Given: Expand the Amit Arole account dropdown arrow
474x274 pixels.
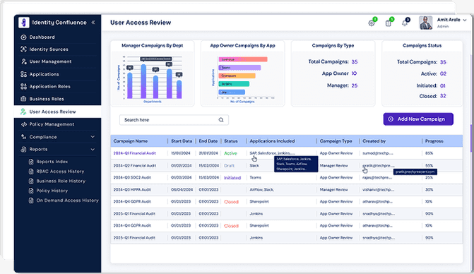Looking at the screenshot, I should 465,20.
